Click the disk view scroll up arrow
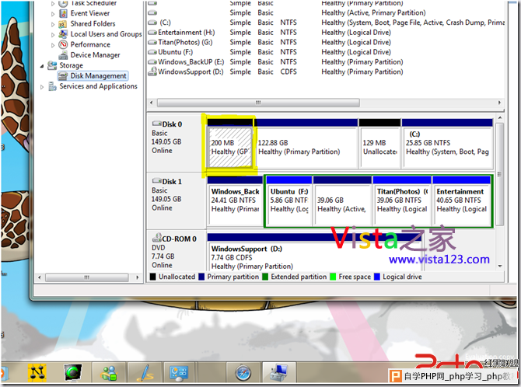Viewport: 521px width, 387px height. [499, 118]
